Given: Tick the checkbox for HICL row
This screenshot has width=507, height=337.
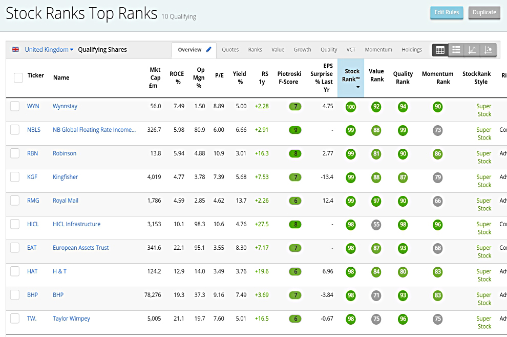Looking at the screenshot, I should pos(15,224).
